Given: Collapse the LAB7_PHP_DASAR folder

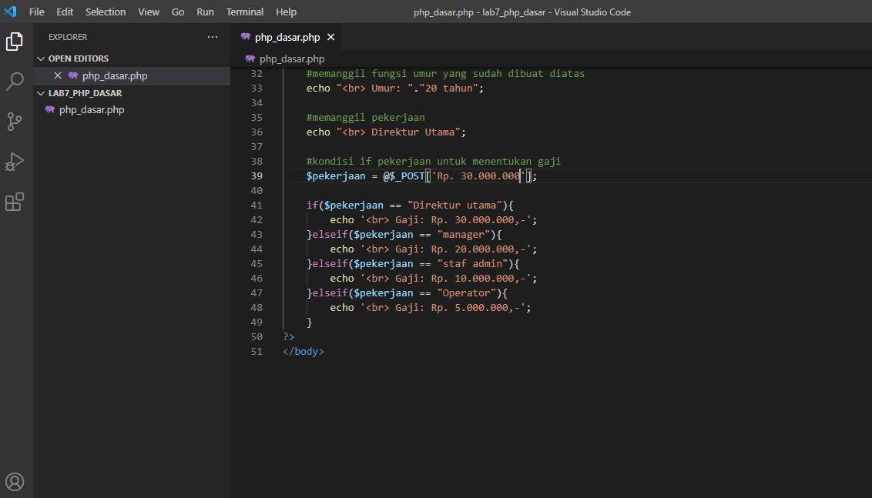Looking at the screenshot, I should click(41, 92).
